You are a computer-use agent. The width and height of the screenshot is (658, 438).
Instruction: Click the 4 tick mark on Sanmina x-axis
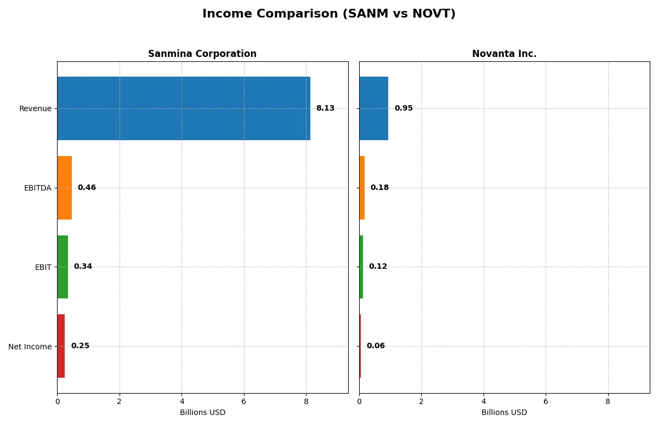[x=181, y=401]
